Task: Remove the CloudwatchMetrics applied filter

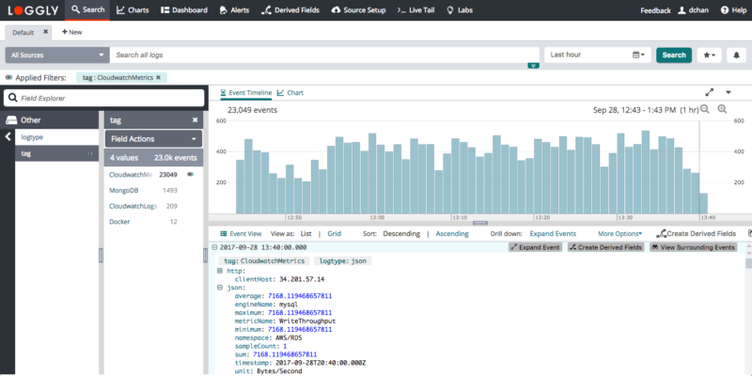Action: (x=158, y=77)
